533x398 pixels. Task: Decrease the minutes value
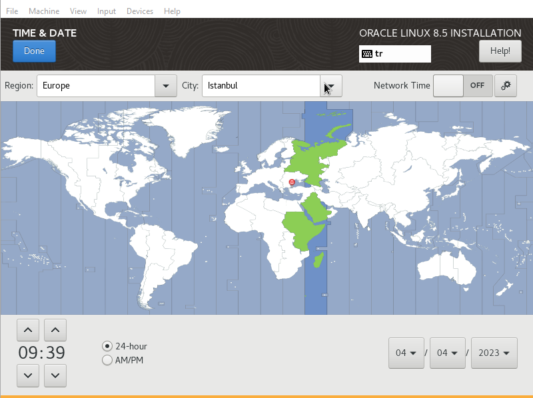(x=55, y=375)
